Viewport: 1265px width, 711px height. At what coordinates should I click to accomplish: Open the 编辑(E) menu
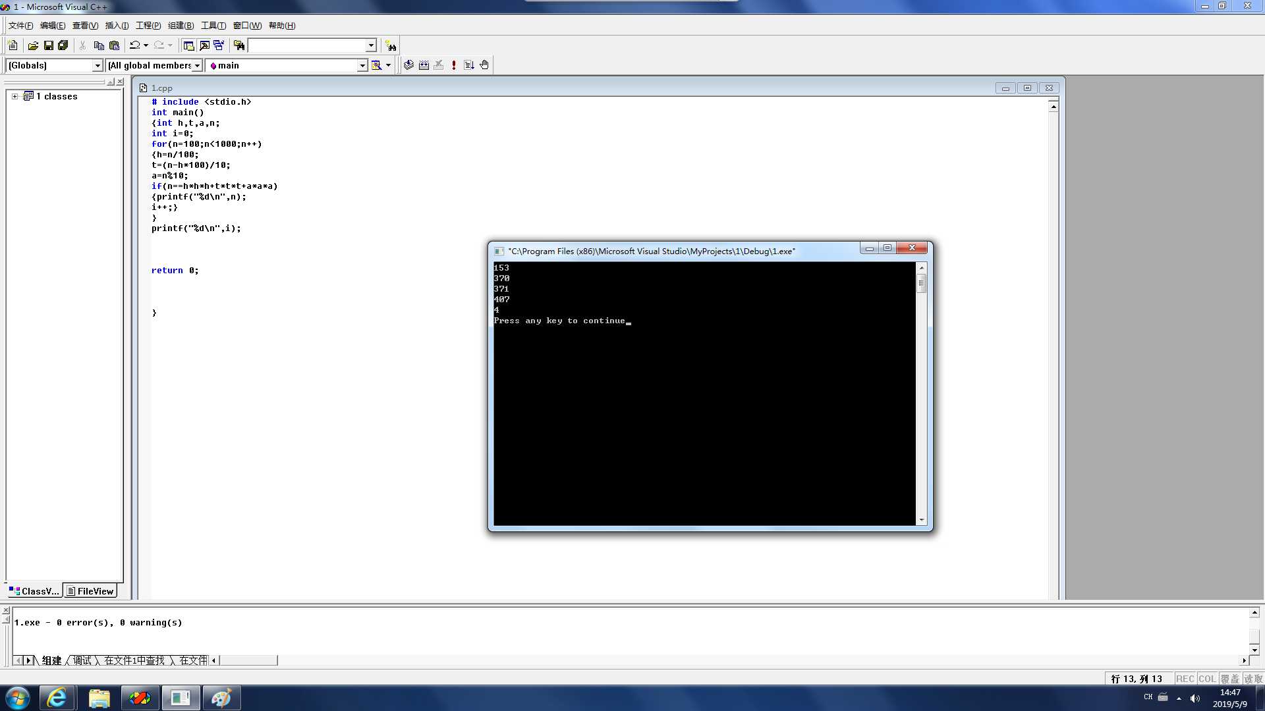[53, 26]
